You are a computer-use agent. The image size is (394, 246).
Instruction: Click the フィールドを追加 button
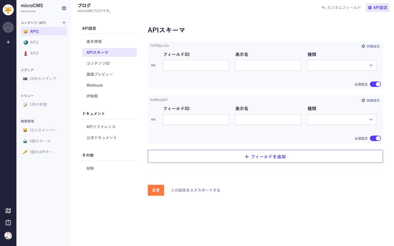coord(265,156)
